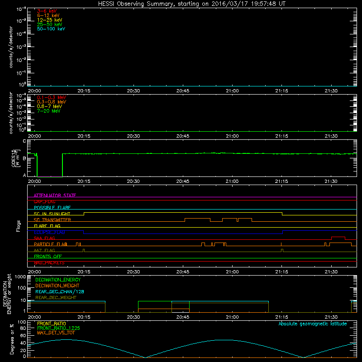Screen dimensions: 362x362
Task: Select the green 7-20 MeV legend label
Action: 49,111
